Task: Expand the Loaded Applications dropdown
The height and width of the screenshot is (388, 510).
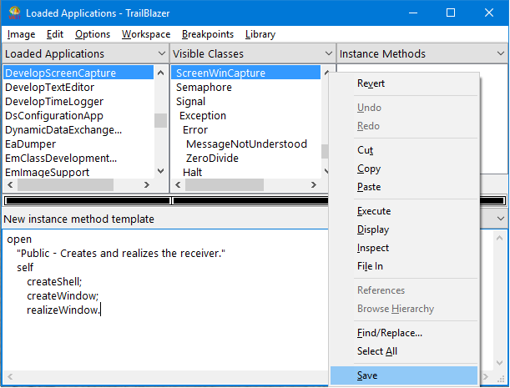Action: pyautogui.click(x=160, y=53)
